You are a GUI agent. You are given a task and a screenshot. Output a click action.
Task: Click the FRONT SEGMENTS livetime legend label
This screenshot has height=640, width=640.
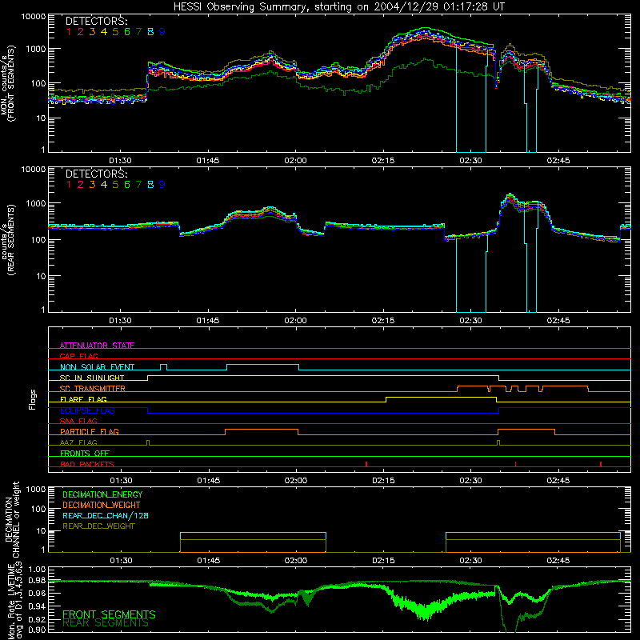109,614
